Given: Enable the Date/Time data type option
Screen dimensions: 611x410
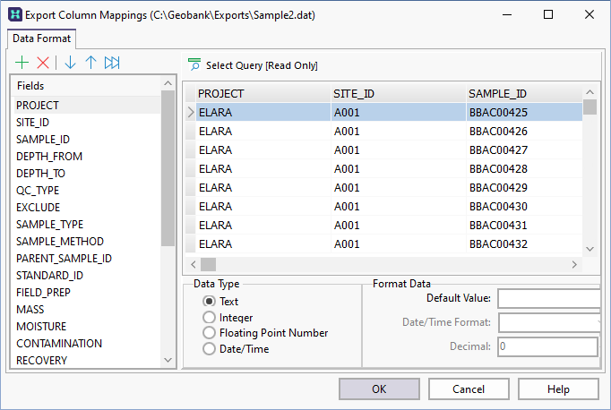Looking at the screenshot, I should pos(209,348).
